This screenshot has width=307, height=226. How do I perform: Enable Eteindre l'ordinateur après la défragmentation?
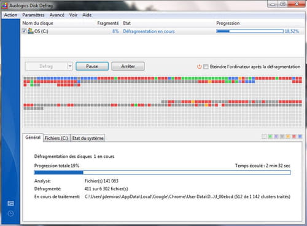click(x=206, y=66)
